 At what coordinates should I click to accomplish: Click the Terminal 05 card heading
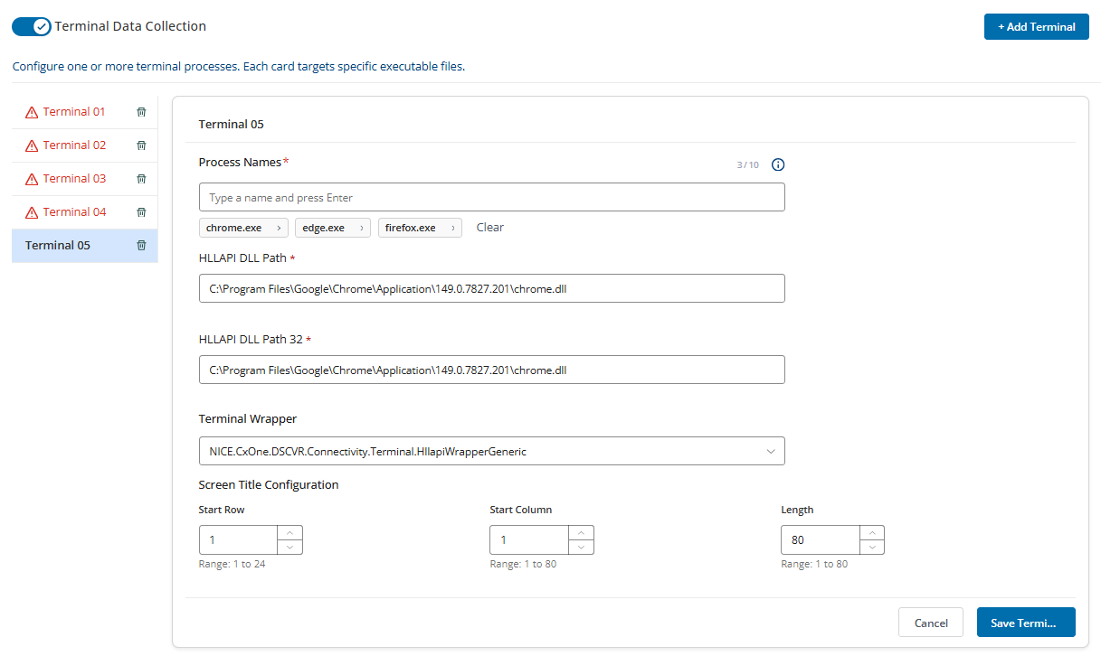[232, 125]
